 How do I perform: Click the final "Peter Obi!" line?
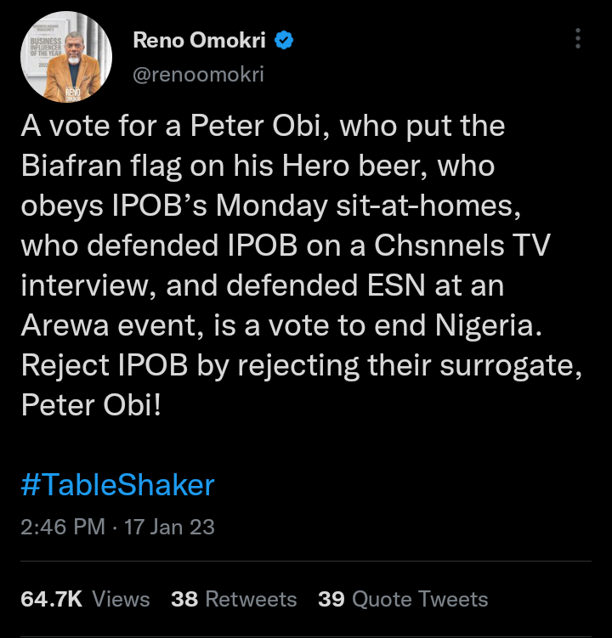pos(90,404)
